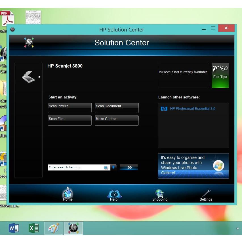The width and height of the screenshot is (242, 242).
Task: Open the Eco-Tips panel
Action: (x=220, y=75)
